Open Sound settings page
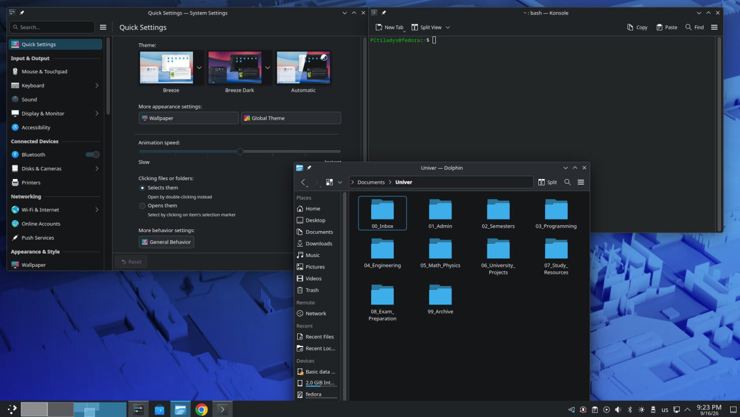Viewport: 740px width, 417px height. click(x=56, y=99)
